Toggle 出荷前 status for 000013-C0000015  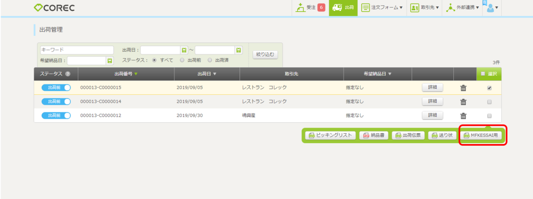click(x=56, y=88)
